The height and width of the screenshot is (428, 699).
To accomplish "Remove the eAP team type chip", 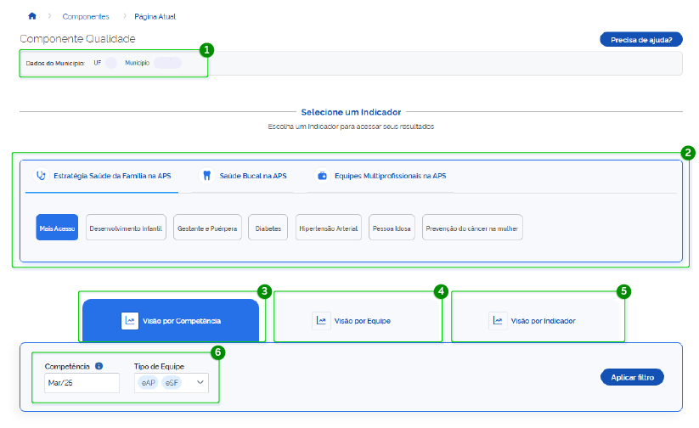I will click(148, 383).
